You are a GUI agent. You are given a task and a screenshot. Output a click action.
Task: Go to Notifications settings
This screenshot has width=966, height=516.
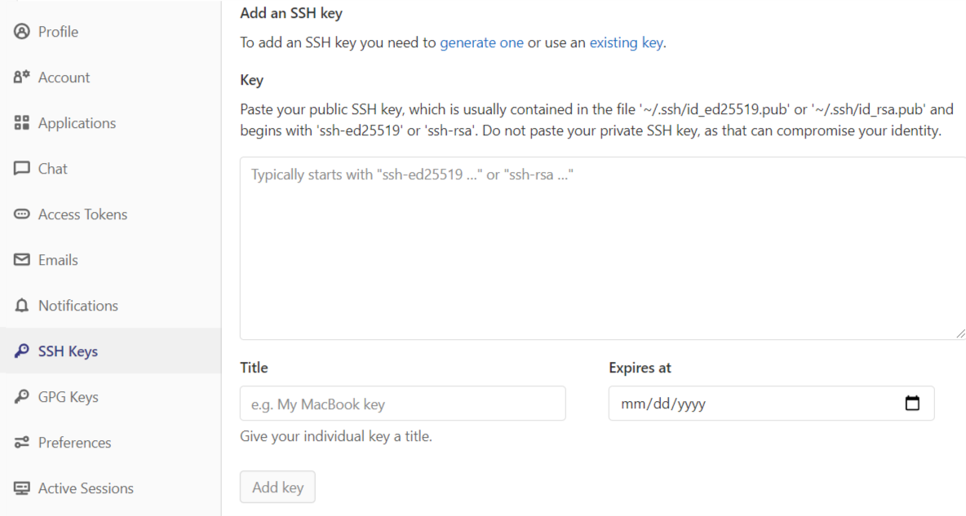tap(78, 306)
